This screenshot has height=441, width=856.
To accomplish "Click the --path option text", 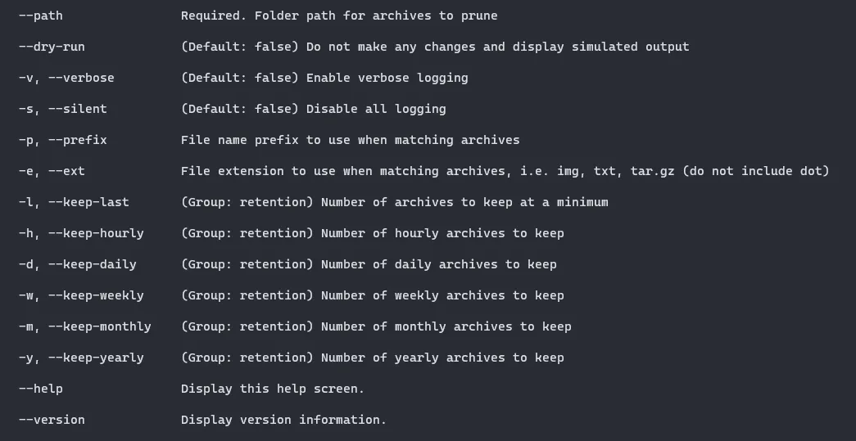I will [41, 16].
